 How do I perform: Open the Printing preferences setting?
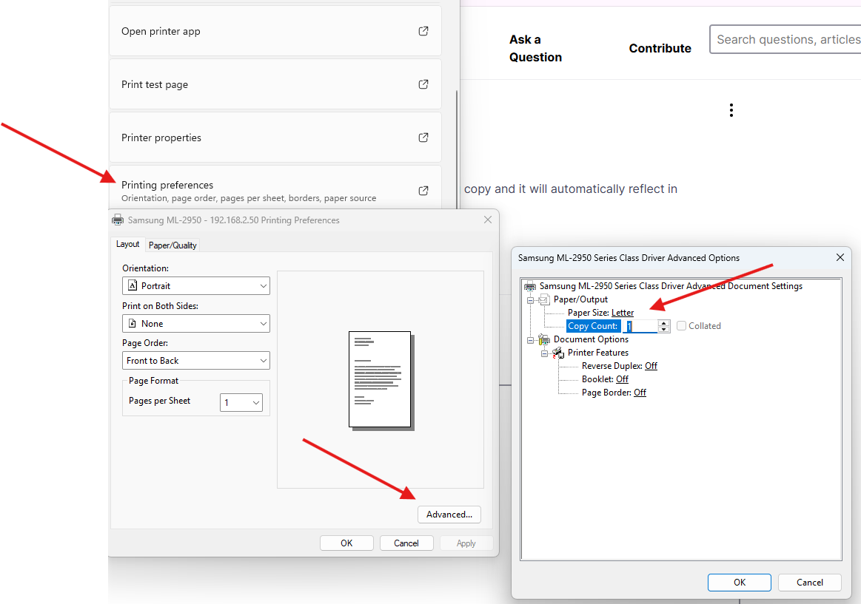tap(275, 188)
